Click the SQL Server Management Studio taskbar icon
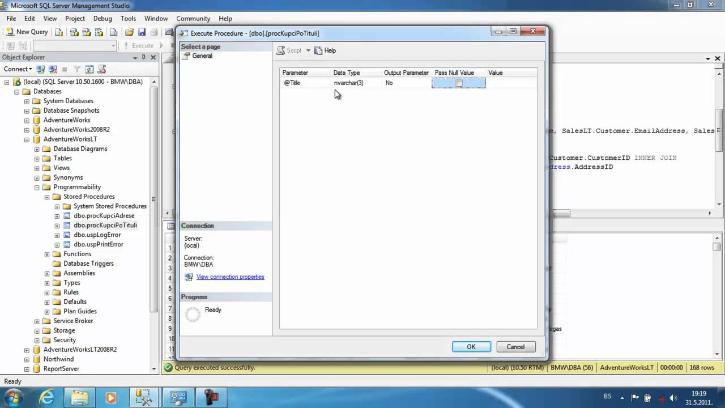The width and height of the screenshot is (725, 408). 144,397
